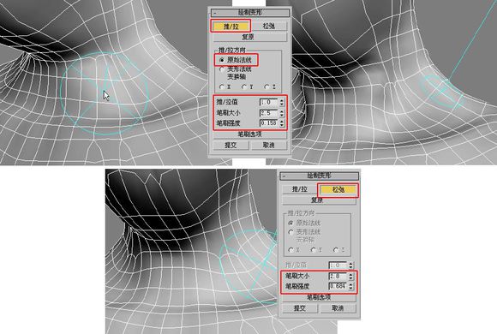This screenshot has height=334, width=497.
Task: Click the spinner beside the 笔刷强度 value 0.158
Action: 282,123
